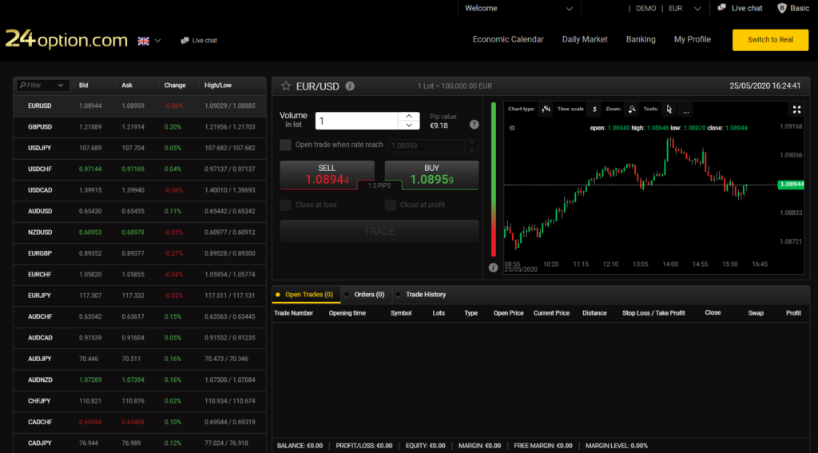
Task: Open the Filter dropdown arrow
Action: point(61,85)
